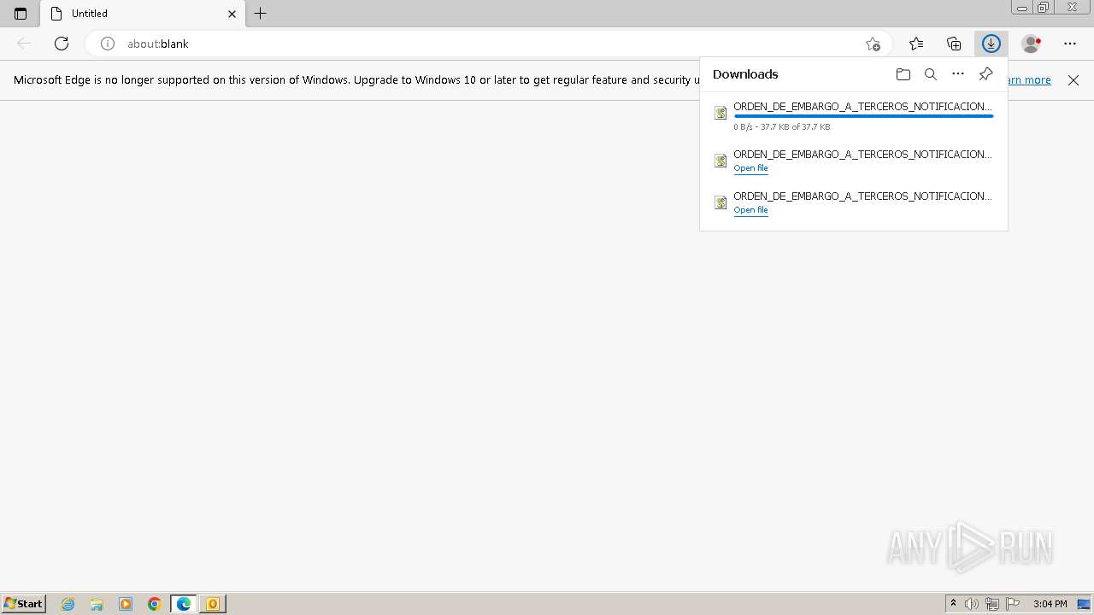1094x615 pixels.
Task: Open downloads folder from Downloads panel
Action: pyautogui.click(x=903, y=74)
